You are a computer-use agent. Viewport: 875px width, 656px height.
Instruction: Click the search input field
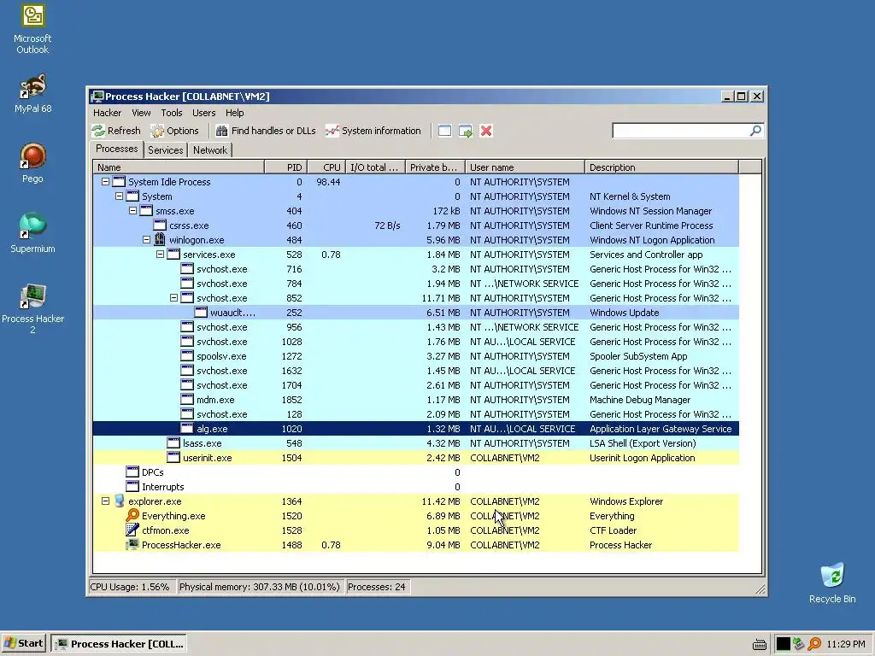[x=681, y=131]
